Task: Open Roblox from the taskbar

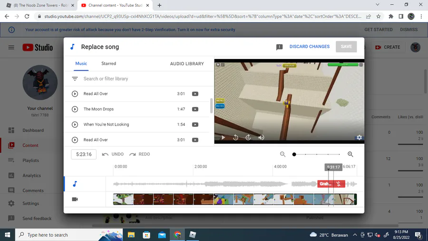Action: point(193,235)
